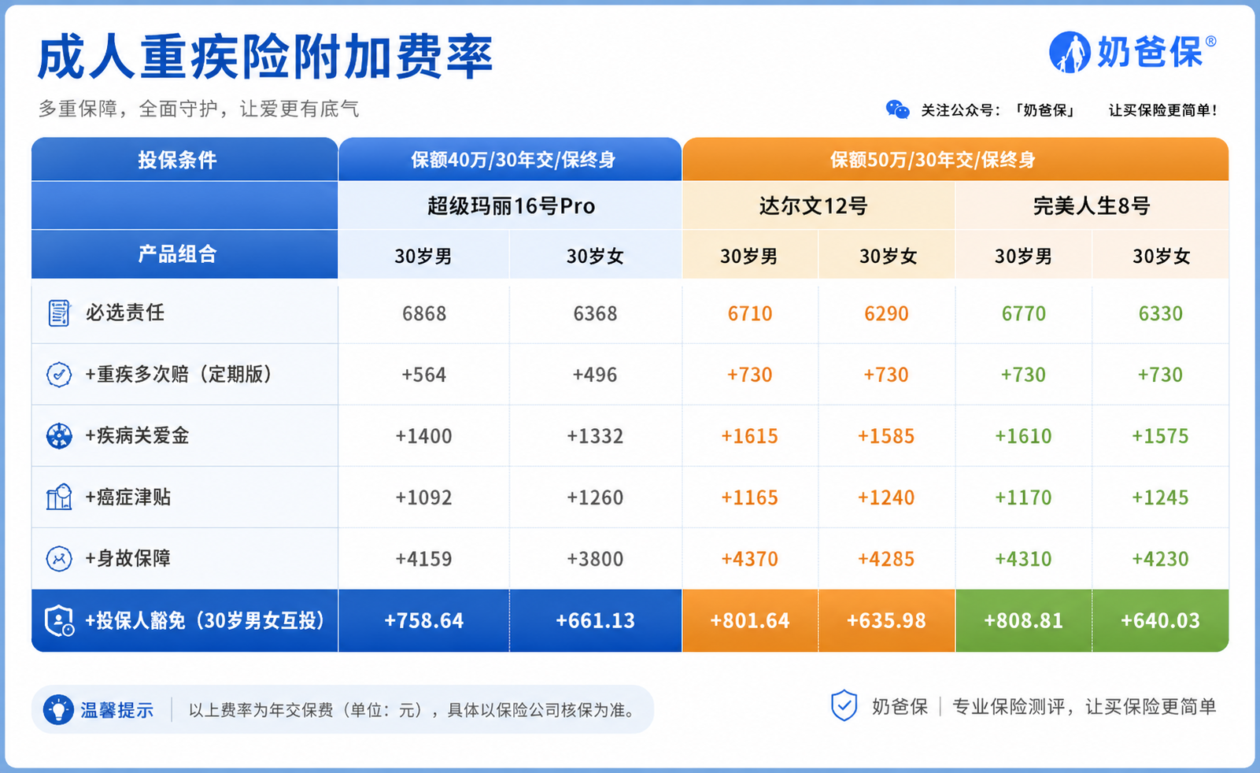Screen dimensions: 1260x773
Task: Click the 身故保障 round icon
Action: 59,558
